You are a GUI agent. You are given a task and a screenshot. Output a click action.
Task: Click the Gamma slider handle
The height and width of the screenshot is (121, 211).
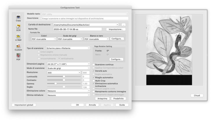[x=56, y=84]
